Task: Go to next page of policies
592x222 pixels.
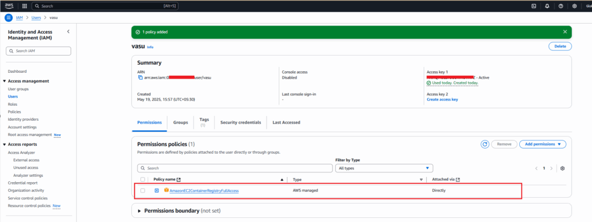Action: click(x=551, y=168)
